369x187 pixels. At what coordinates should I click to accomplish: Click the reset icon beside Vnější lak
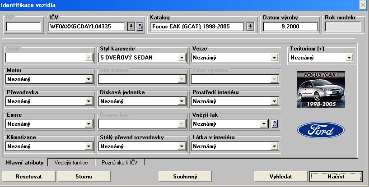click(x=273, y=123)
